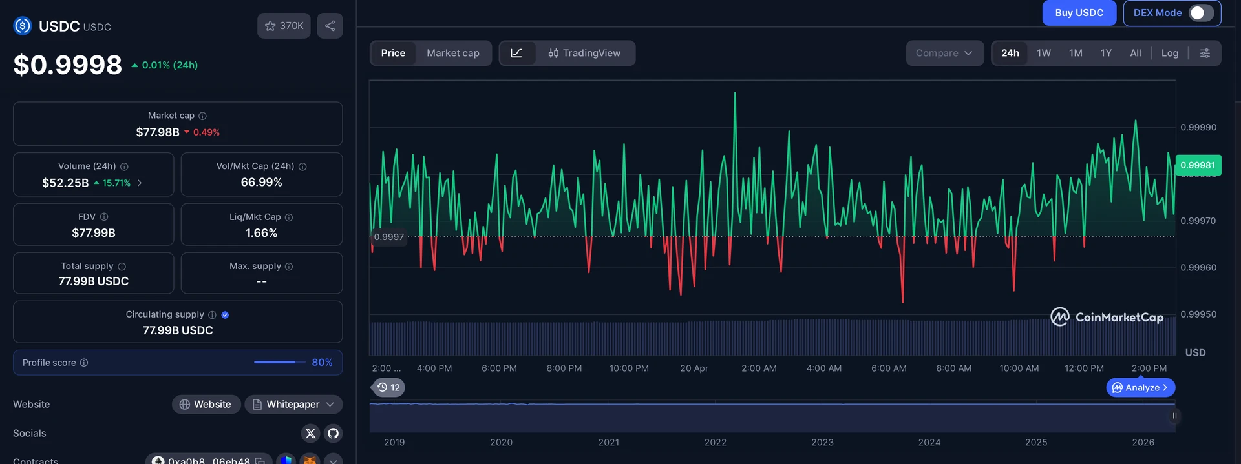Viewport: 1241px width, 464px height.
Task: Click the Liq/Mkt Cap info icon
Action: tap(289, 217)
